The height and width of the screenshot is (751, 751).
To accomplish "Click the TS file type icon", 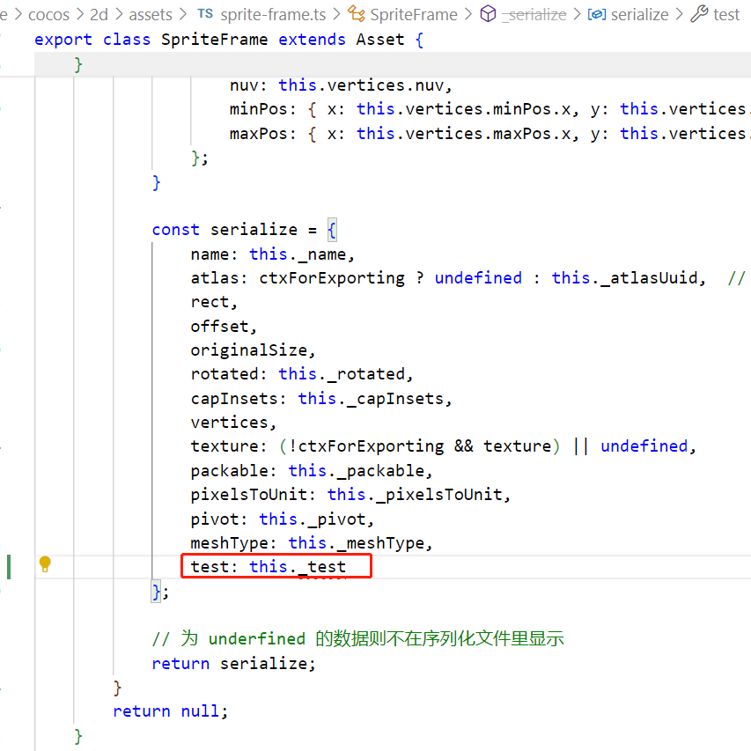I will pyautogui.click(x=205, y=14).
